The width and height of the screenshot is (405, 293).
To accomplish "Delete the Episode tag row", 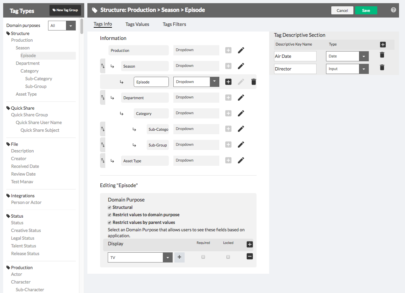I will pos(254,82).
